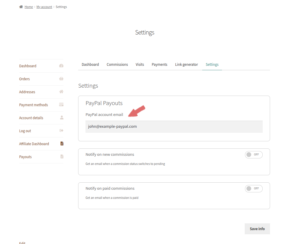Click the Addresses house icon in the sidebar
Image resolution: width=301 pixels, height=244 pixels.
click(x=61, y=92)
